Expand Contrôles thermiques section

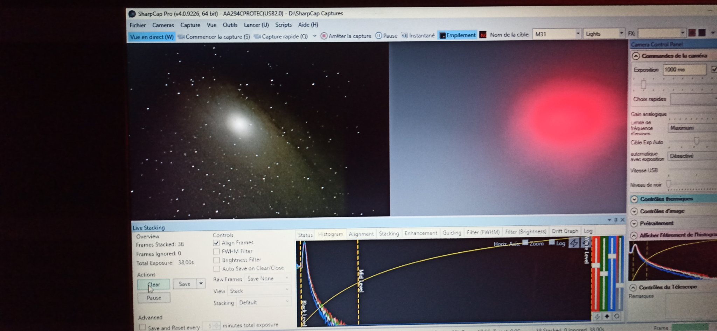[x=634, y=199]
